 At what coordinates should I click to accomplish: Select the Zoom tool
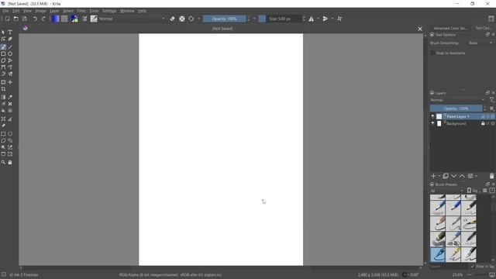click(x=3, y=162)
